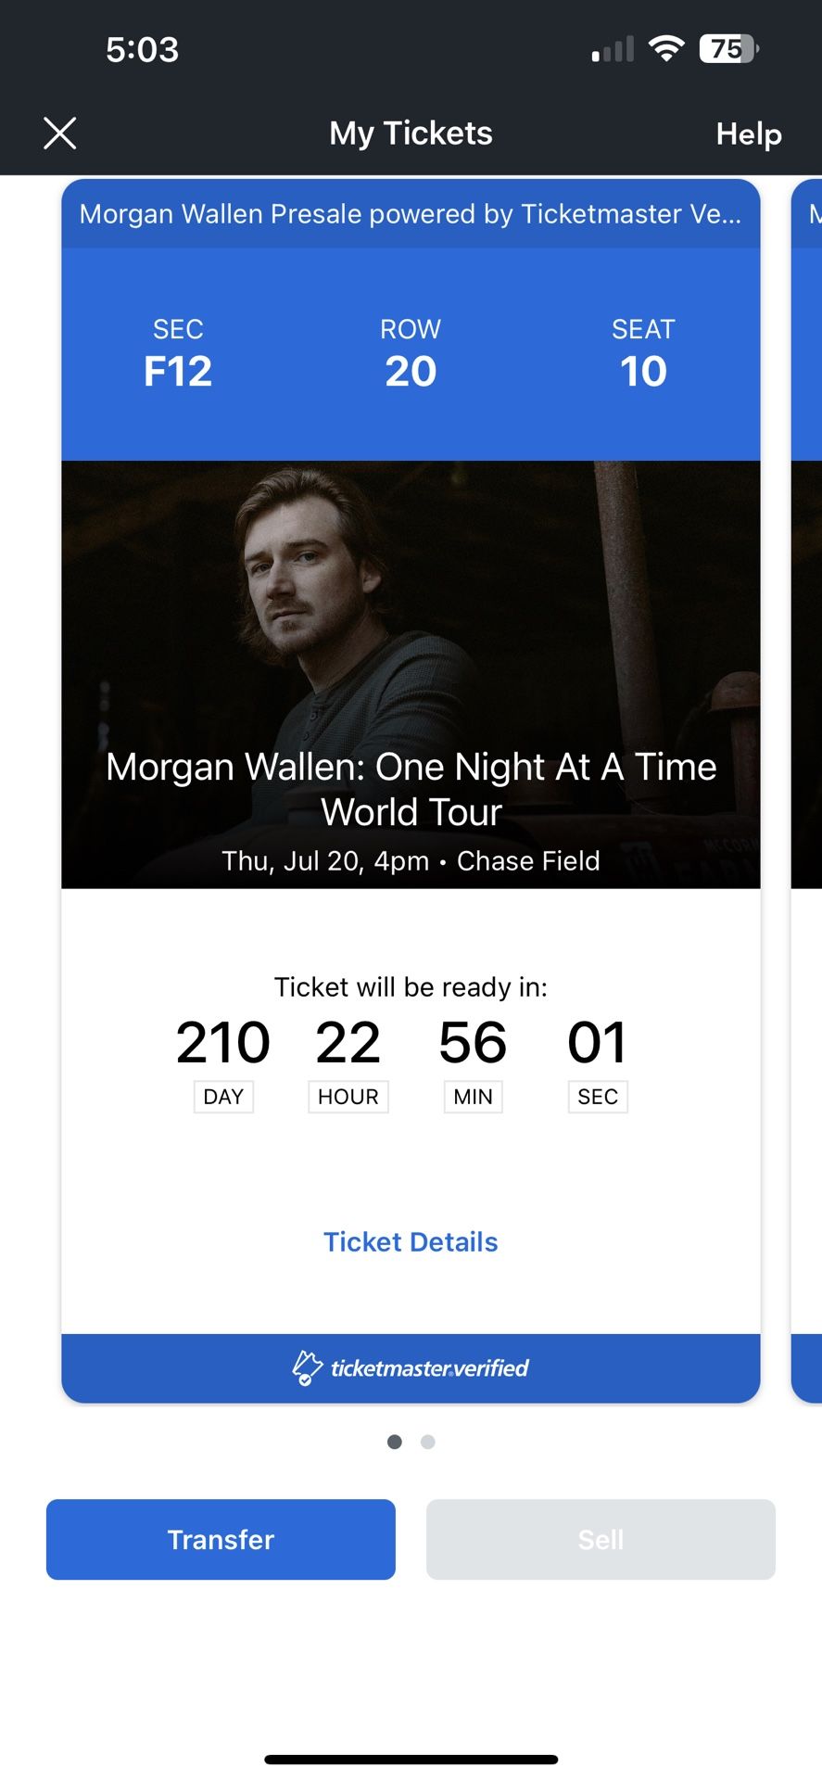
Task: Tap the seat number 10
Action: (643, 371)
